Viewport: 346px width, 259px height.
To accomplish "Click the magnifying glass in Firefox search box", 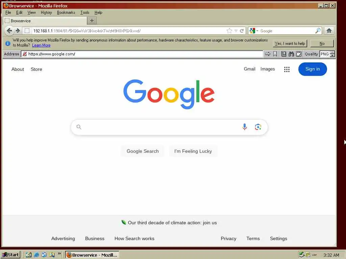I will [x=318, y=31].
